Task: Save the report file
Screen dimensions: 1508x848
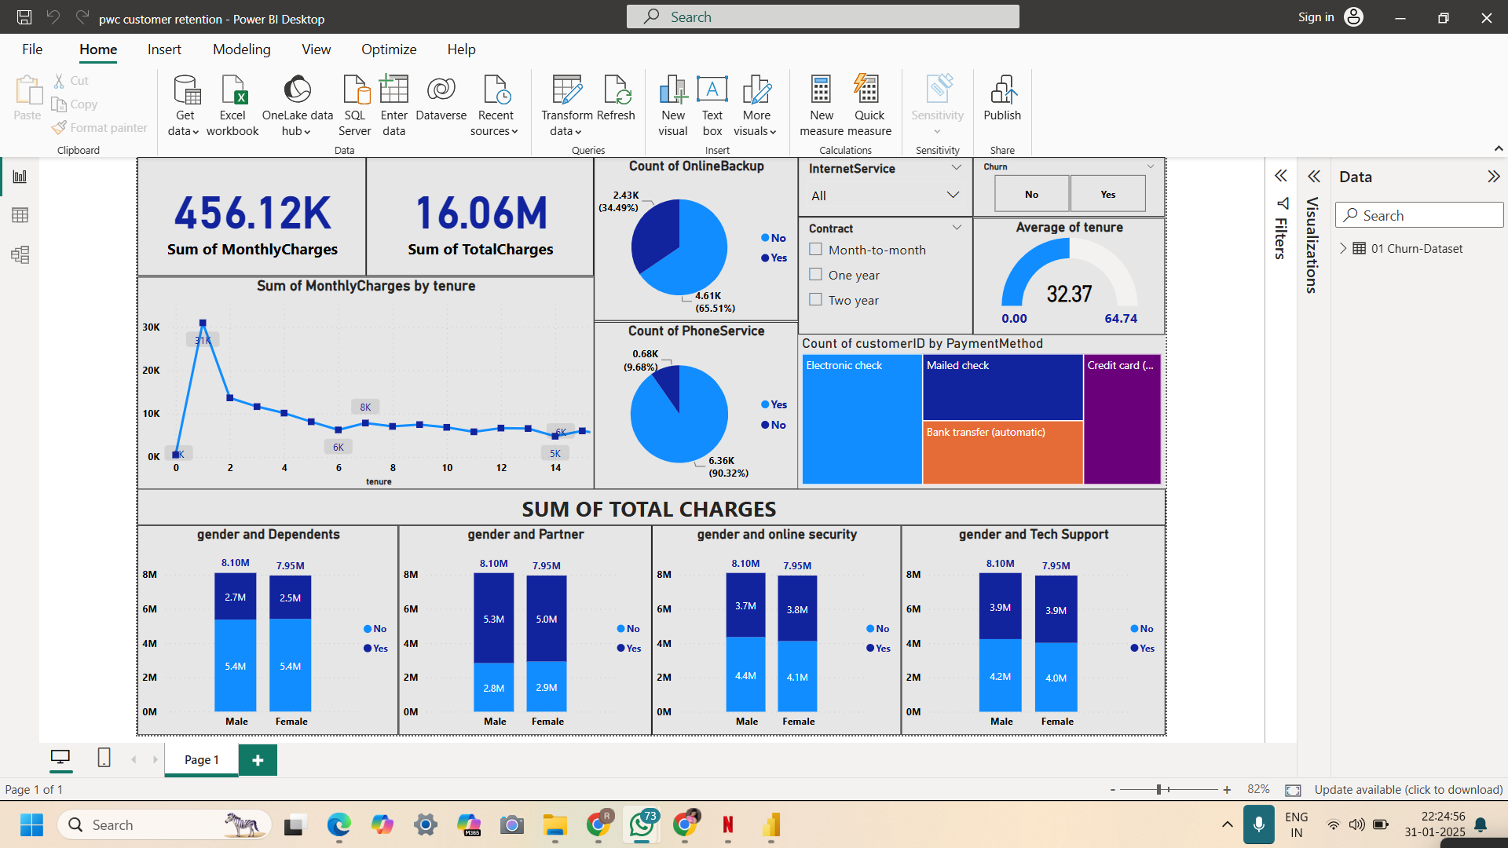Action: [x=24, y=17]
